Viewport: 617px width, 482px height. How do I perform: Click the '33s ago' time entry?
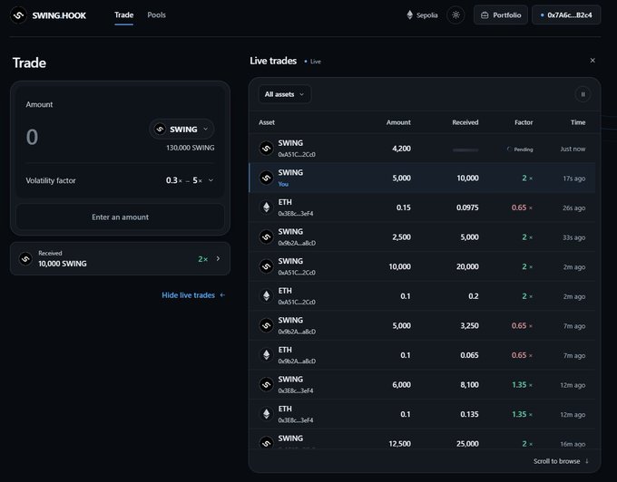[x=573, y=237]
